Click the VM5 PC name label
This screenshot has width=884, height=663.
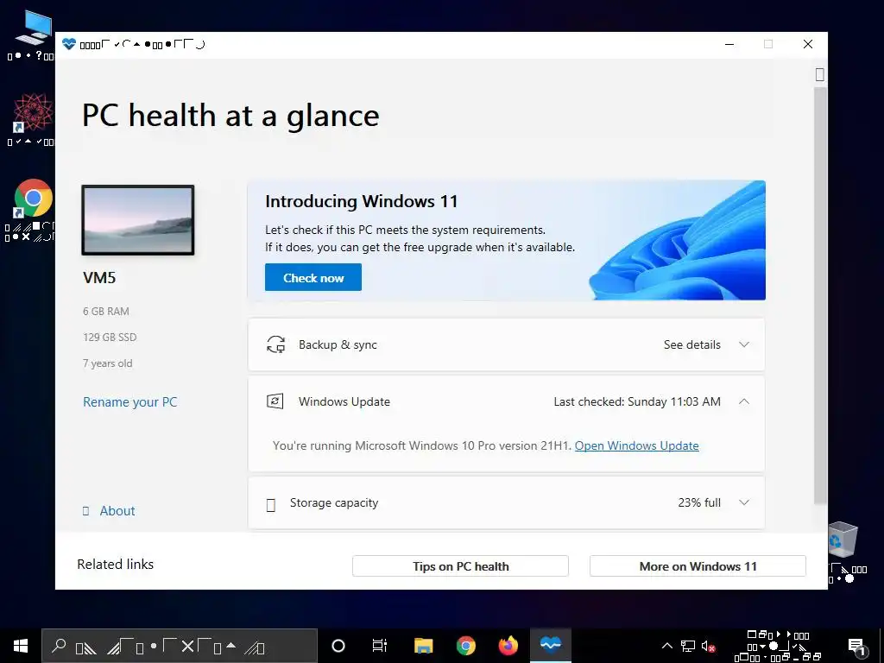tap(99, 277)
